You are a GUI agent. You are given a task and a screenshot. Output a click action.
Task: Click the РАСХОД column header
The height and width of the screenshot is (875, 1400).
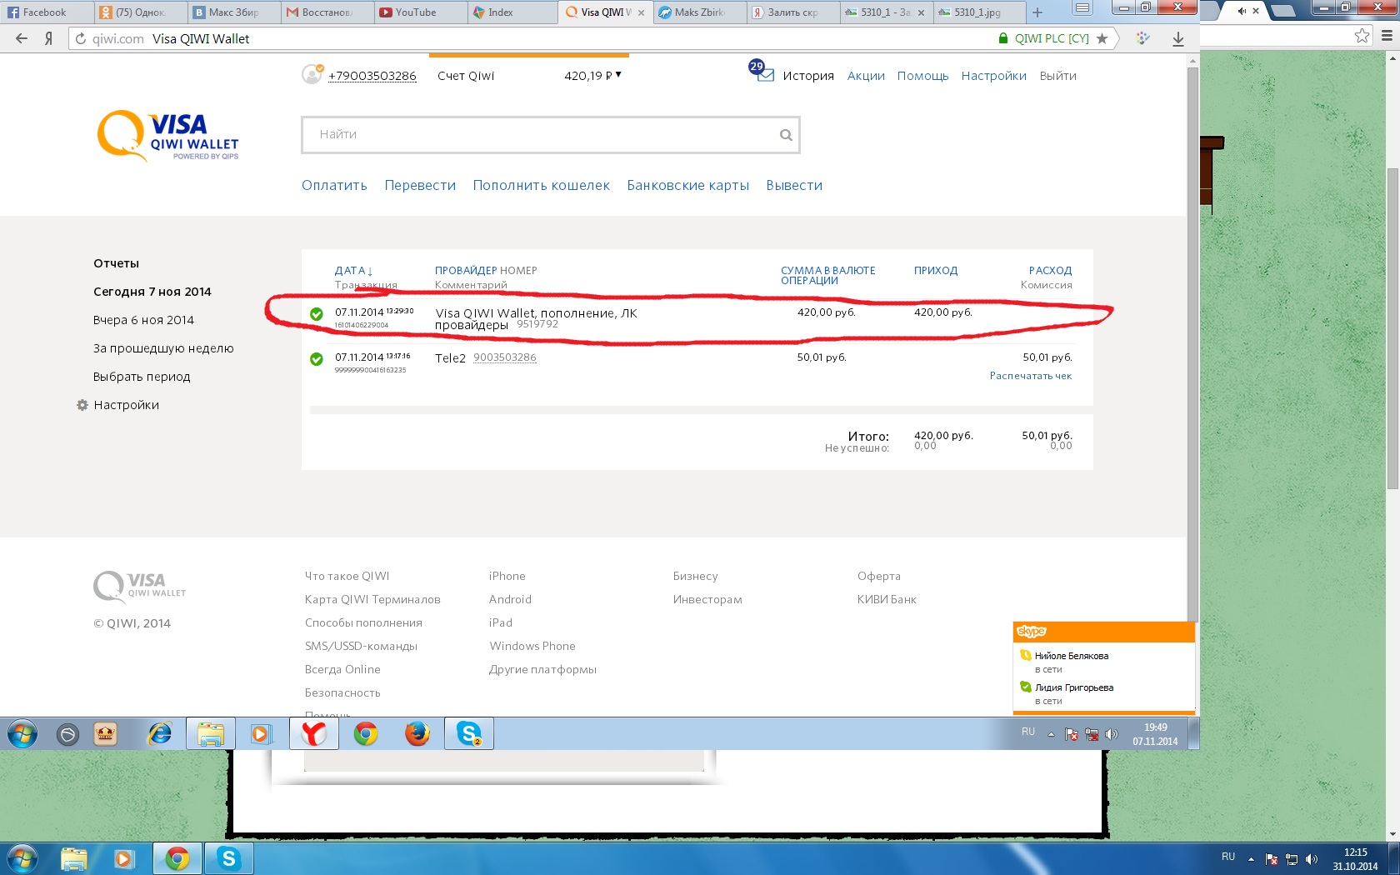click(x=1050, y=271)
